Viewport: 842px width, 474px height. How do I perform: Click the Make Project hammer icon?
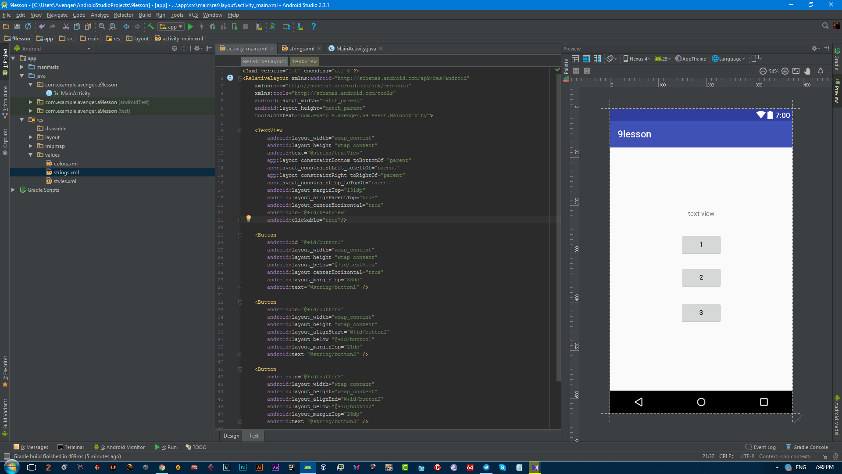[x=151, y=27]
